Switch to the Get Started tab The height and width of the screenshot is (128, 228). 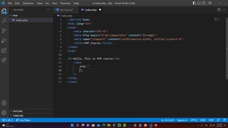pos(66,10)
